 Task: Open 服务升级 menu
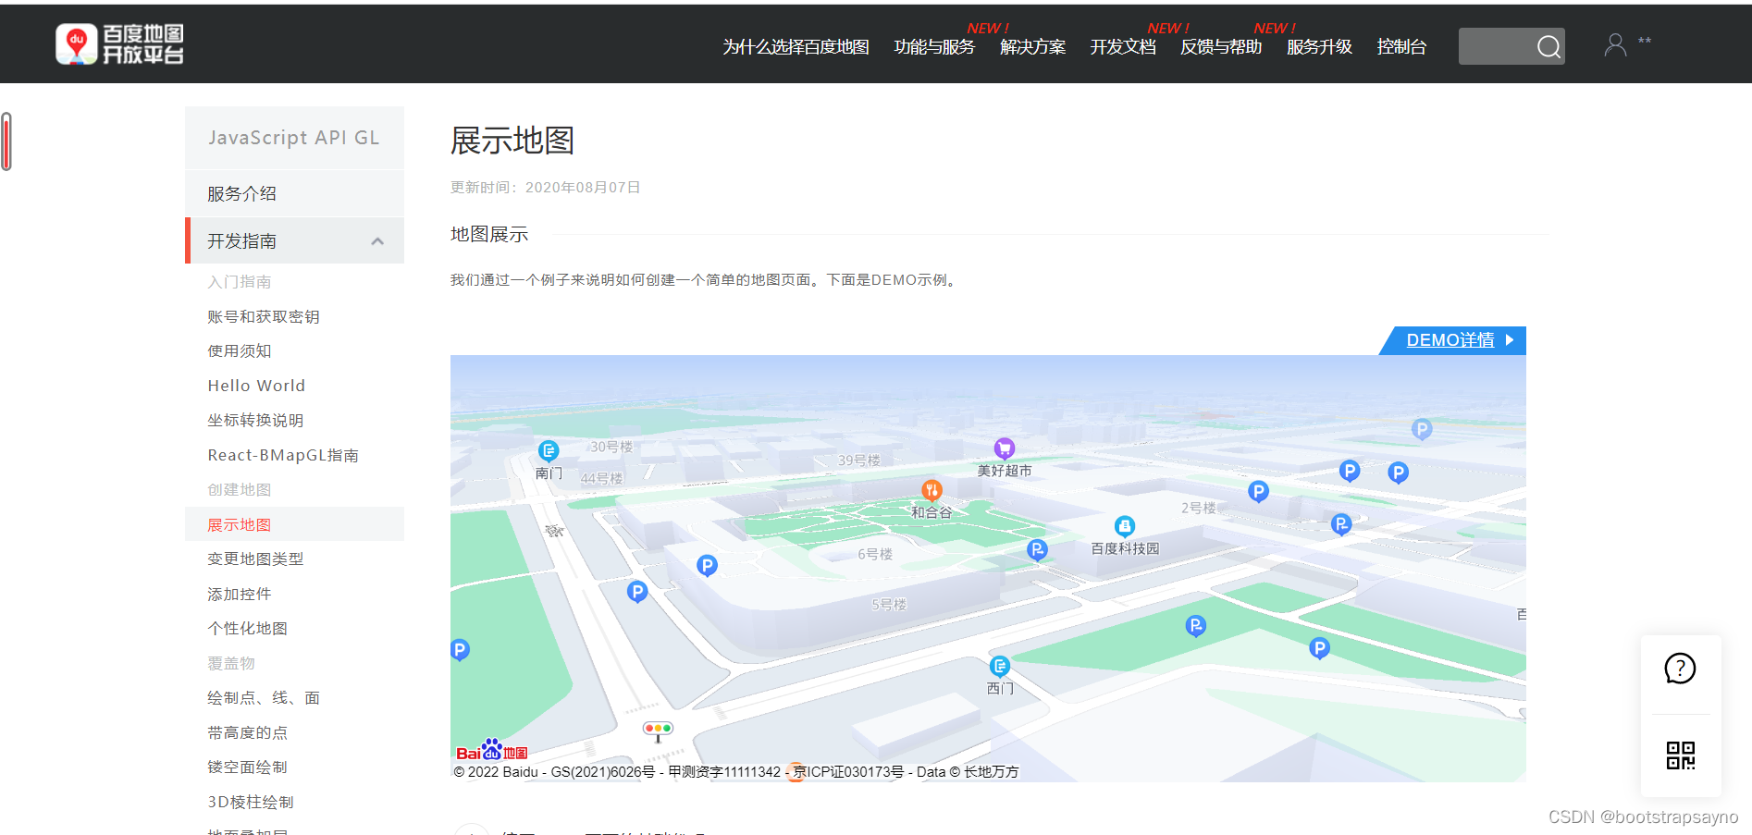(x=1319, y=47)
